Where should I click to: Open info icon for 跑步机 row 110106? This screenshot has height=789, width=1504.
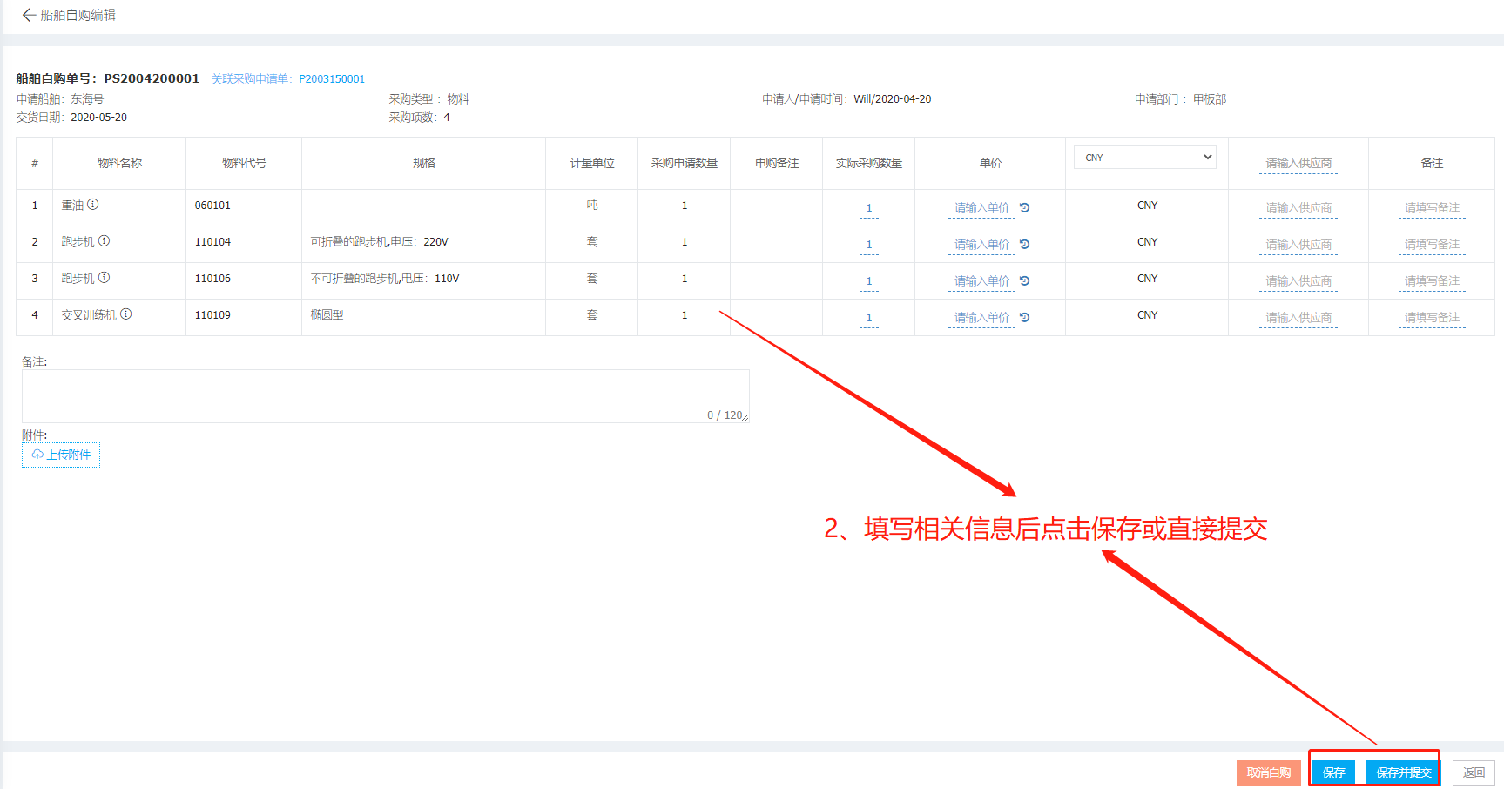(105, 278)
